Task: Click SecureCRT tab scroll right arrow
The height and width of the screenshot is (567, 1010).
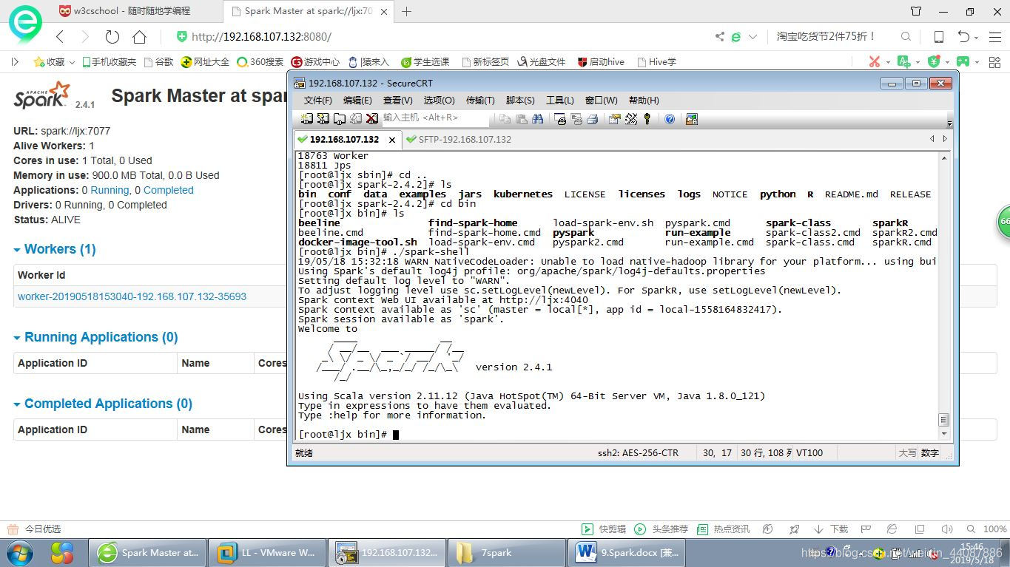Action: 945,139
